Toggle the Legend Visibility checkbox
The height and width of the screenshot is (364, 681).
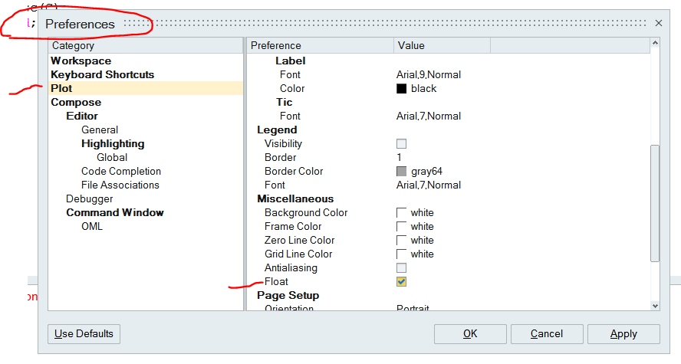tap(401, 143)
